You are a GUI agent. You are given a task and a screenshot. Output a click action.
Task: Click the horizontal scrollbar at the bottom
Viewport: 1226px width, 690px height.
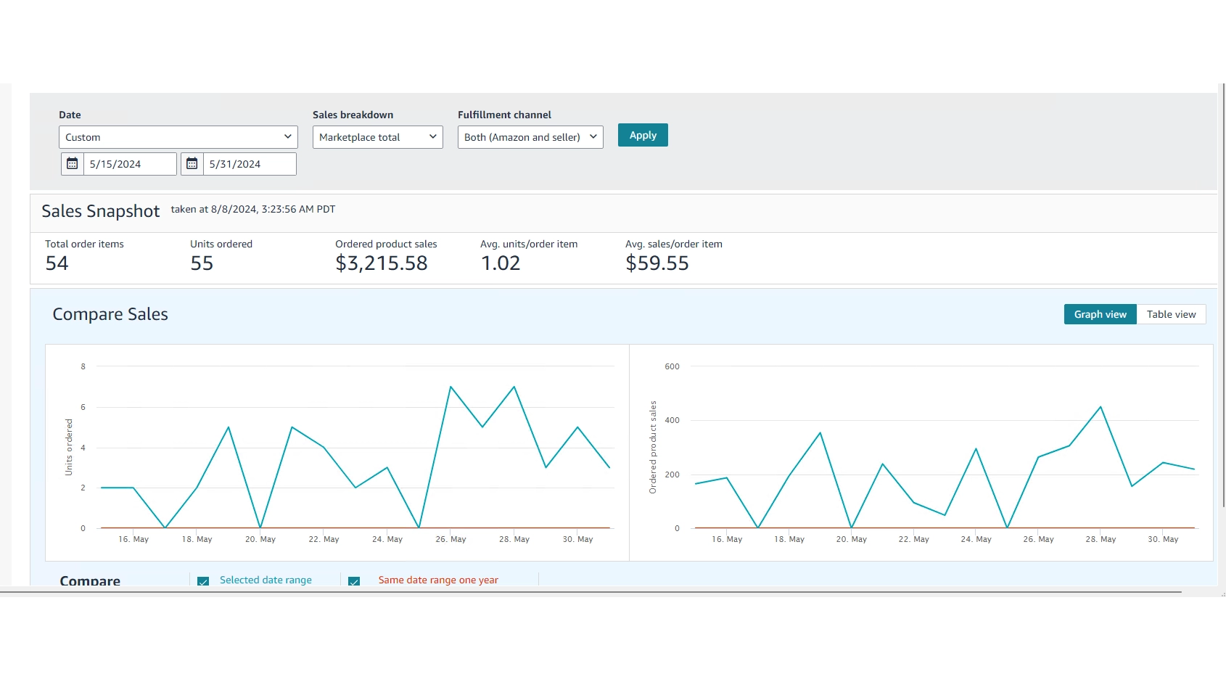pyautogui.click(x=580, y=593)
